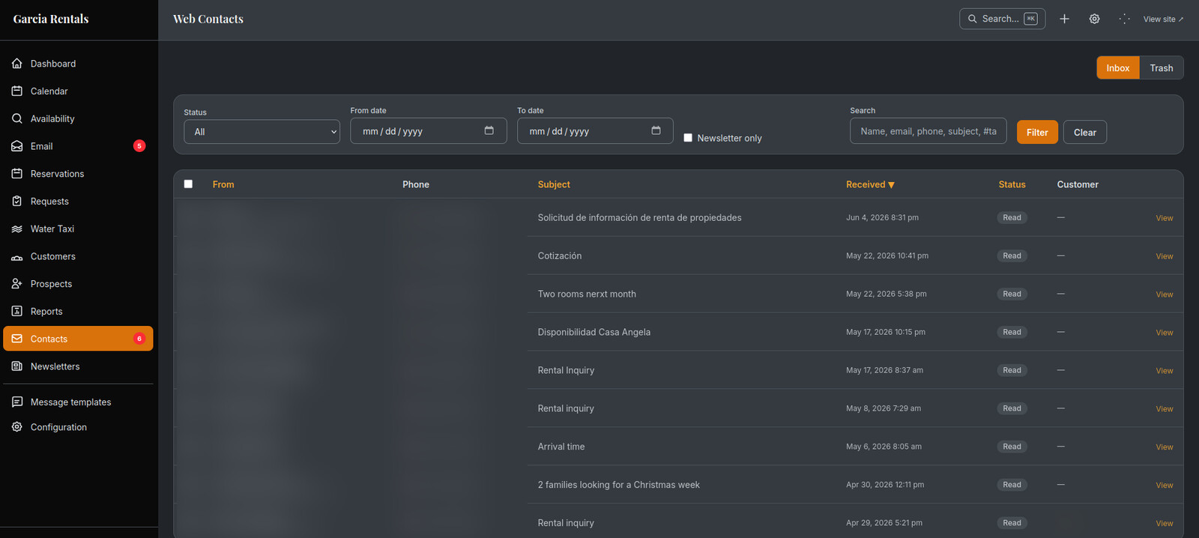1199x538 pixels.
Task: Click the Apr 29, 2026 5:21 pm date
Action: point(884,523)
